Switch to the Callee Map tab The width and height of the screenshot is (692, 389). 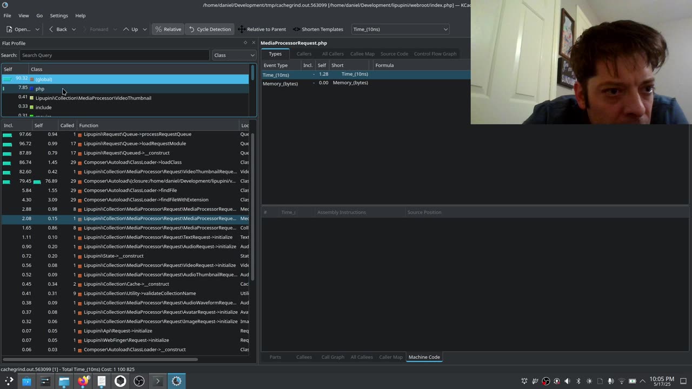[362, 54]
